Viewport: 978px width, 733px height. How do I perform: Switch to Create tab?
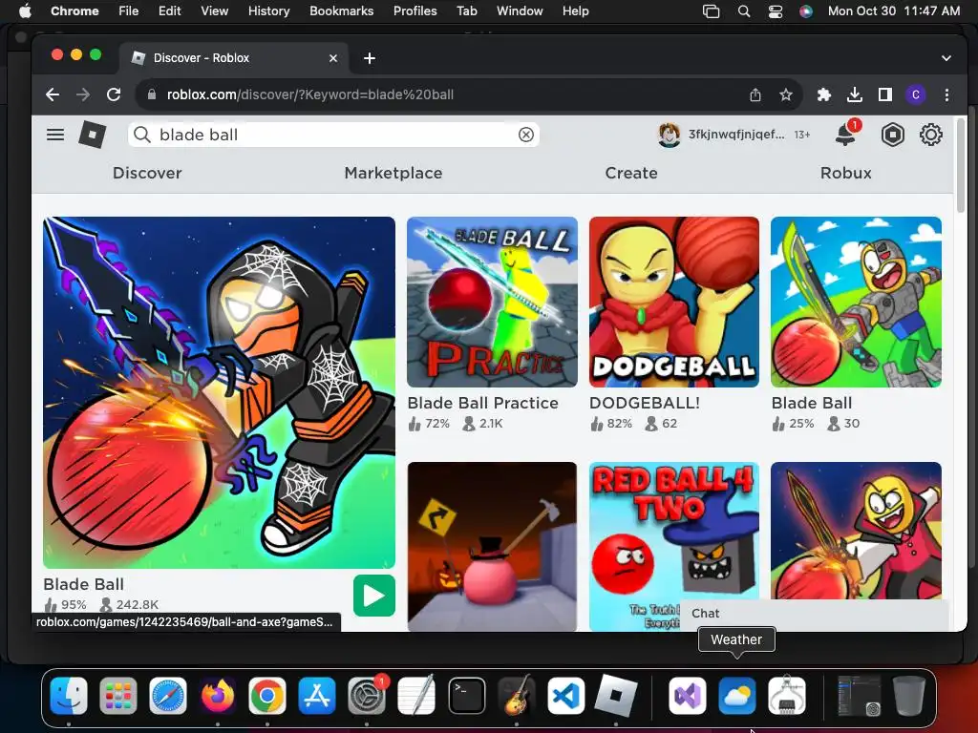click(x=631, y=174)
